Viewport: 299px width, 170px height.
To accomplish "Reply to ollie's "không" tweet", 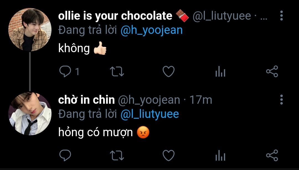I will [65, 72].
